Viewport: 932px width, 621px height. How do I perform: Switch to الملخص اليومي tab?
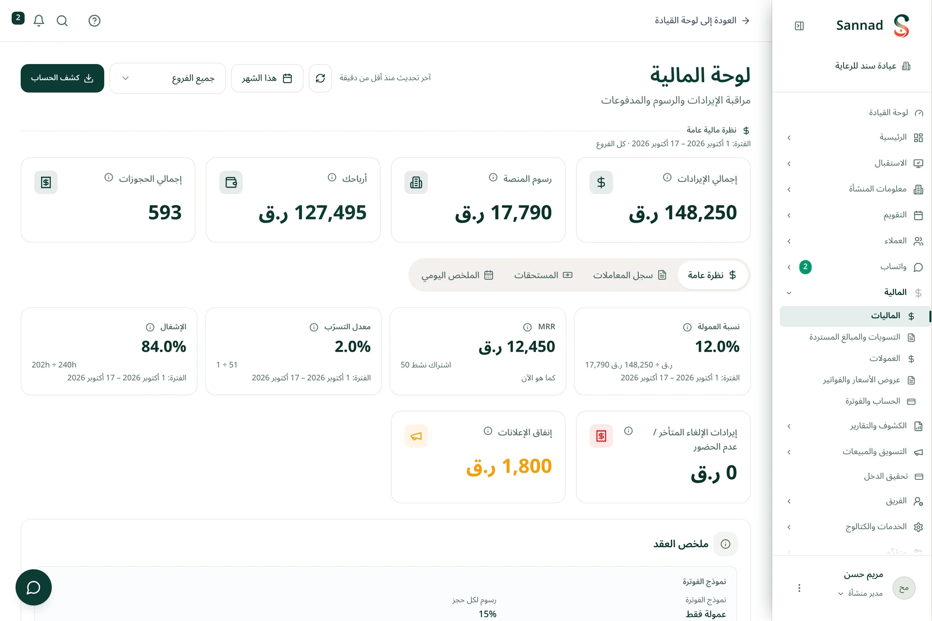tap(457, 275)
